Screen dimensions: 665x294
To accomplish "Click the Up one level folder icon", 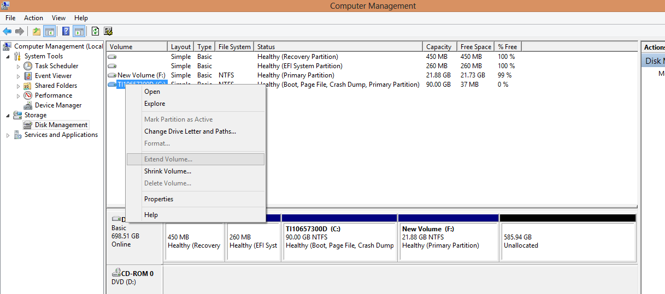I will point(37,31).
